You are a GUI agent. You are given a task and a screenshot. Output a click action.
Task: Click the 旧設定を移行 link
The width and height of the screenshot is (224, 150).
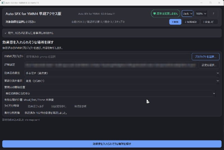coord(59,106)
